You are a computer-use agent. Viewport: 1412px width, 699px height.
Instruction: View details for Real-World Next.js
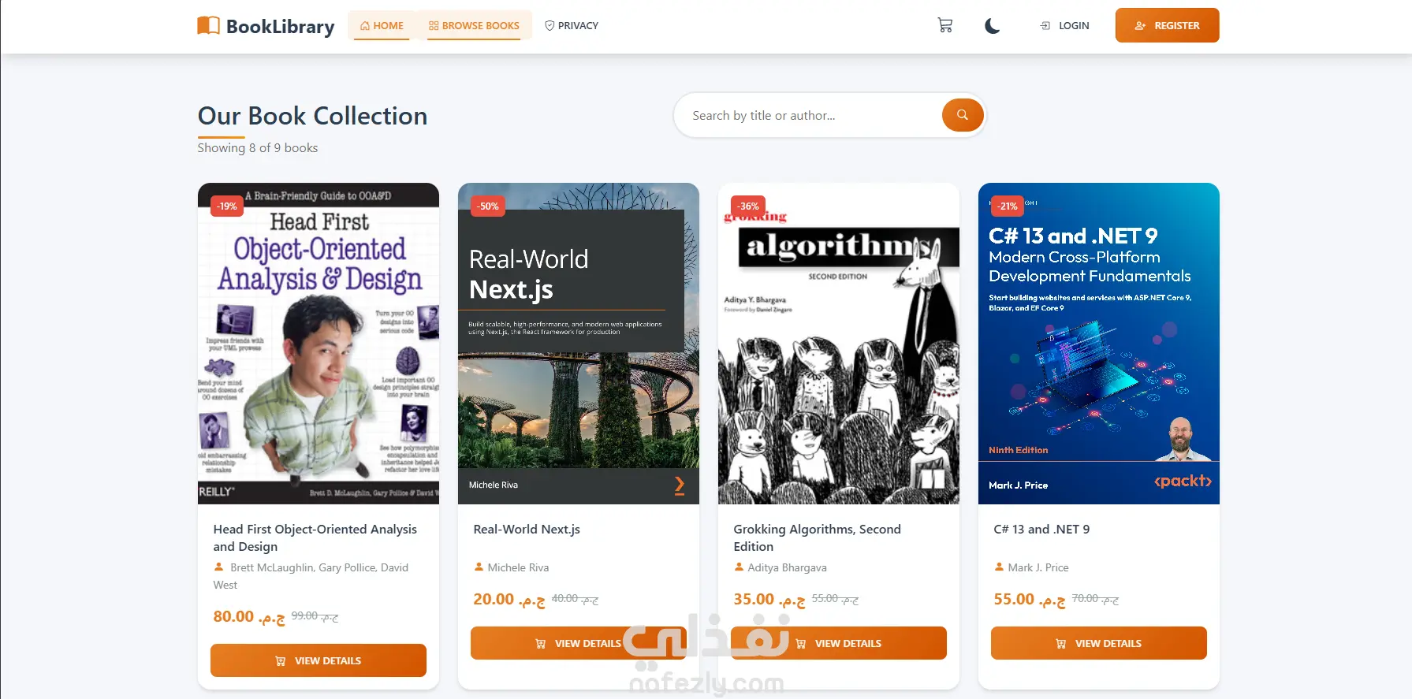578,643
